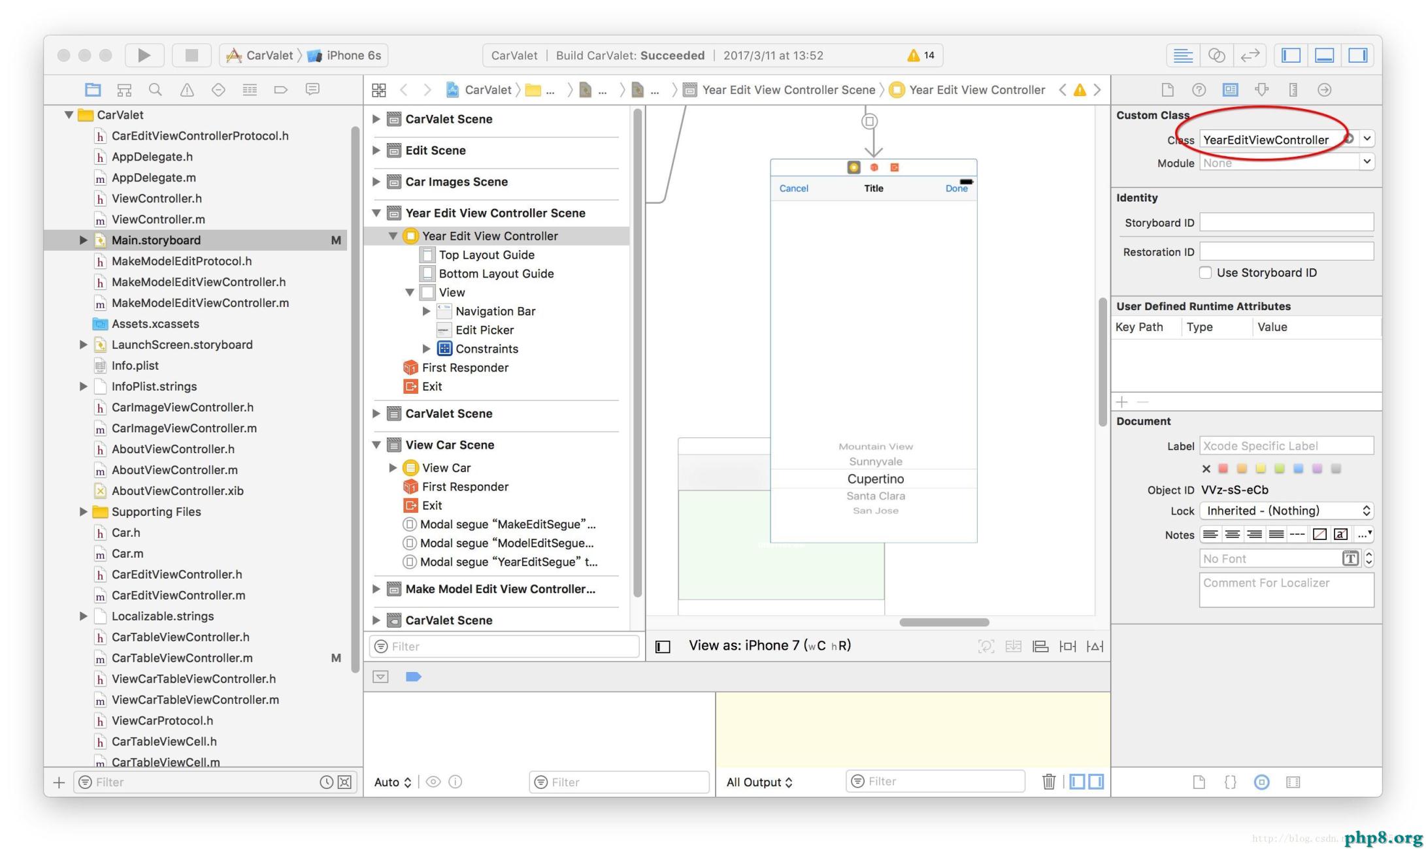
Task: Select Year Edit View Controller Scene menu item
Action: pos(495,212)
